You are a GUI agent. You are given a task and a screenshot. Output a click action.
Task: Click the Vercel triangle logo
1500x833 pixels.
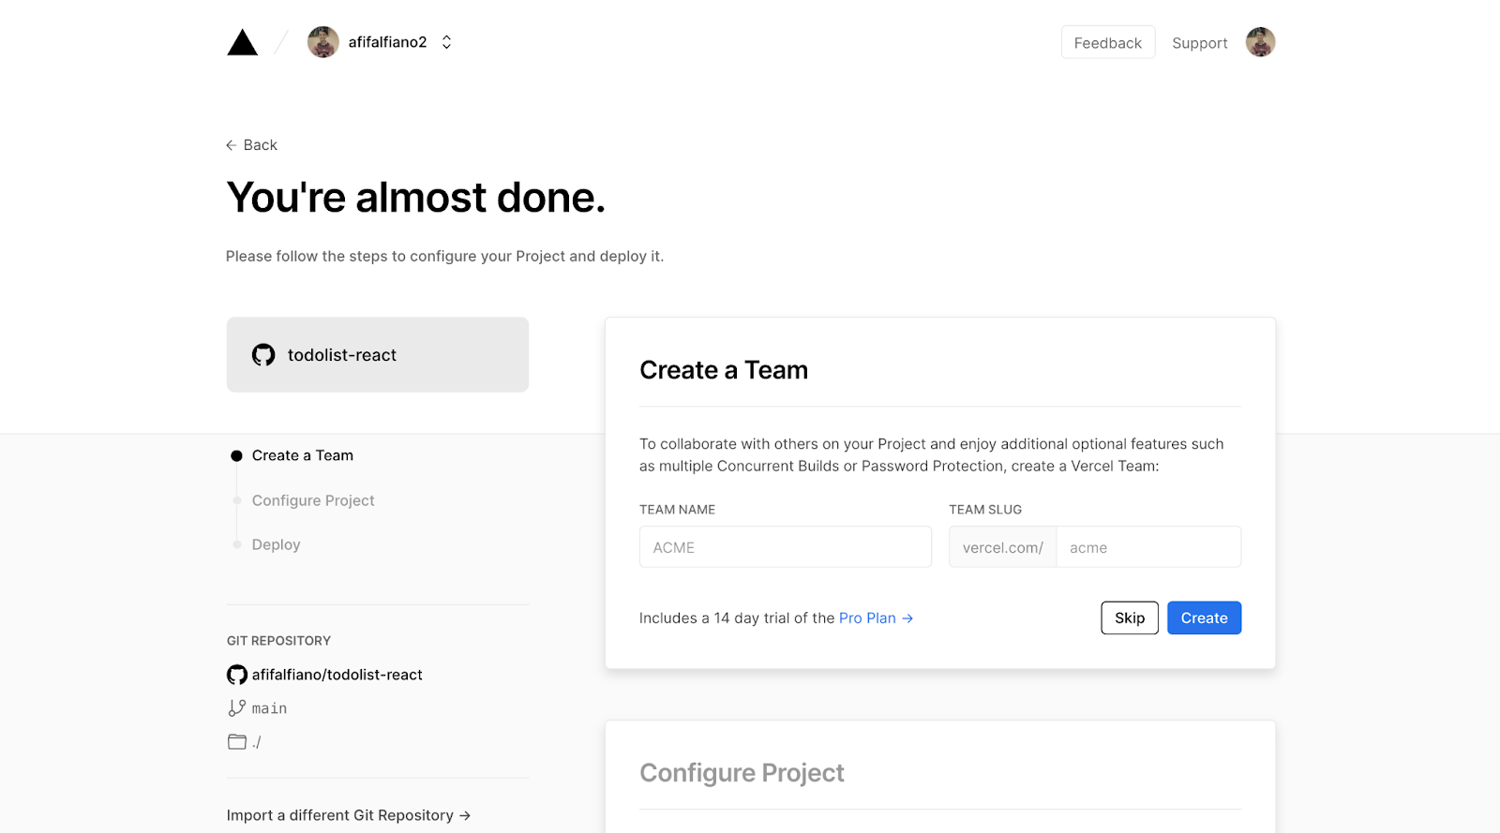[242, 43]
